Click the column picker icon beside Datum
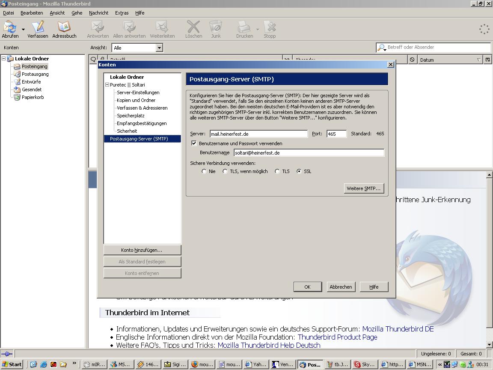This screenshot has width=493, height=370. coord(488,60)
